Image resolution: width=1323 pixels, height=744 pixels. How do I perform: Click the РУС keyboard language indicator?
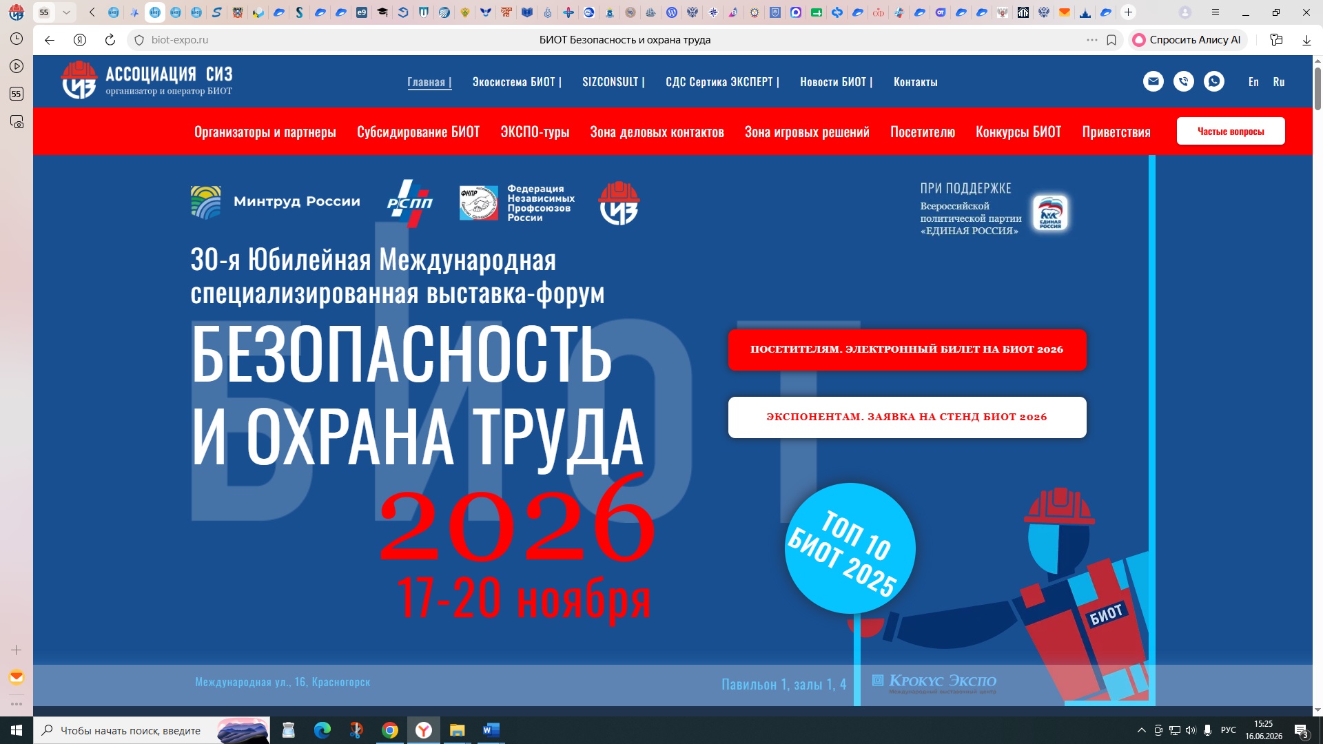(x=1229, y=730)
